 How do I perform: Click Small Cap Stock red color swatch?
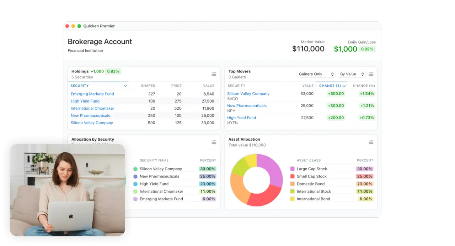tap(293, 176)
